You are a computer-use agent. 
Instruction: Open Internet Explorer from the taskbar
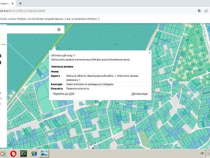click(34, 154)
